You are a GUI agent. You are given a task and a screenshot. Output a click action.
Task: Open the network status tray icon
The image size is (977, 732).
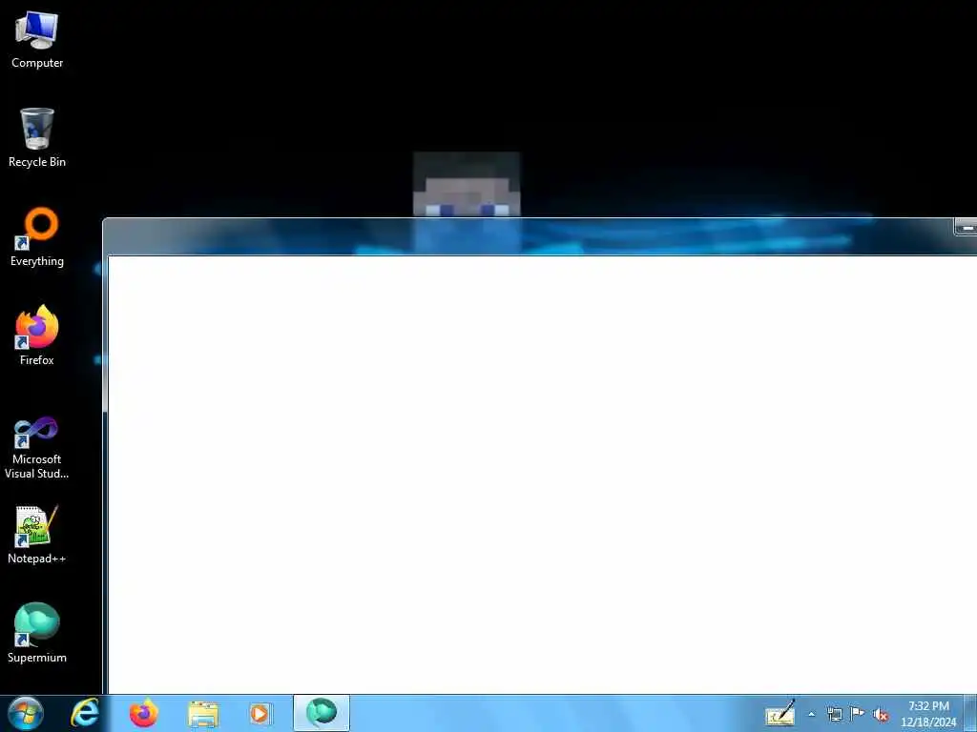(834, 714)
